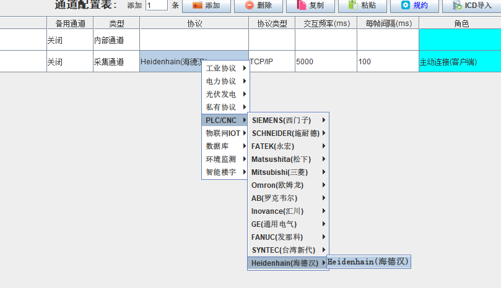The image size is (501, 288).
Task: Open the 光伏发电 submenu
Action: [225, 94]
